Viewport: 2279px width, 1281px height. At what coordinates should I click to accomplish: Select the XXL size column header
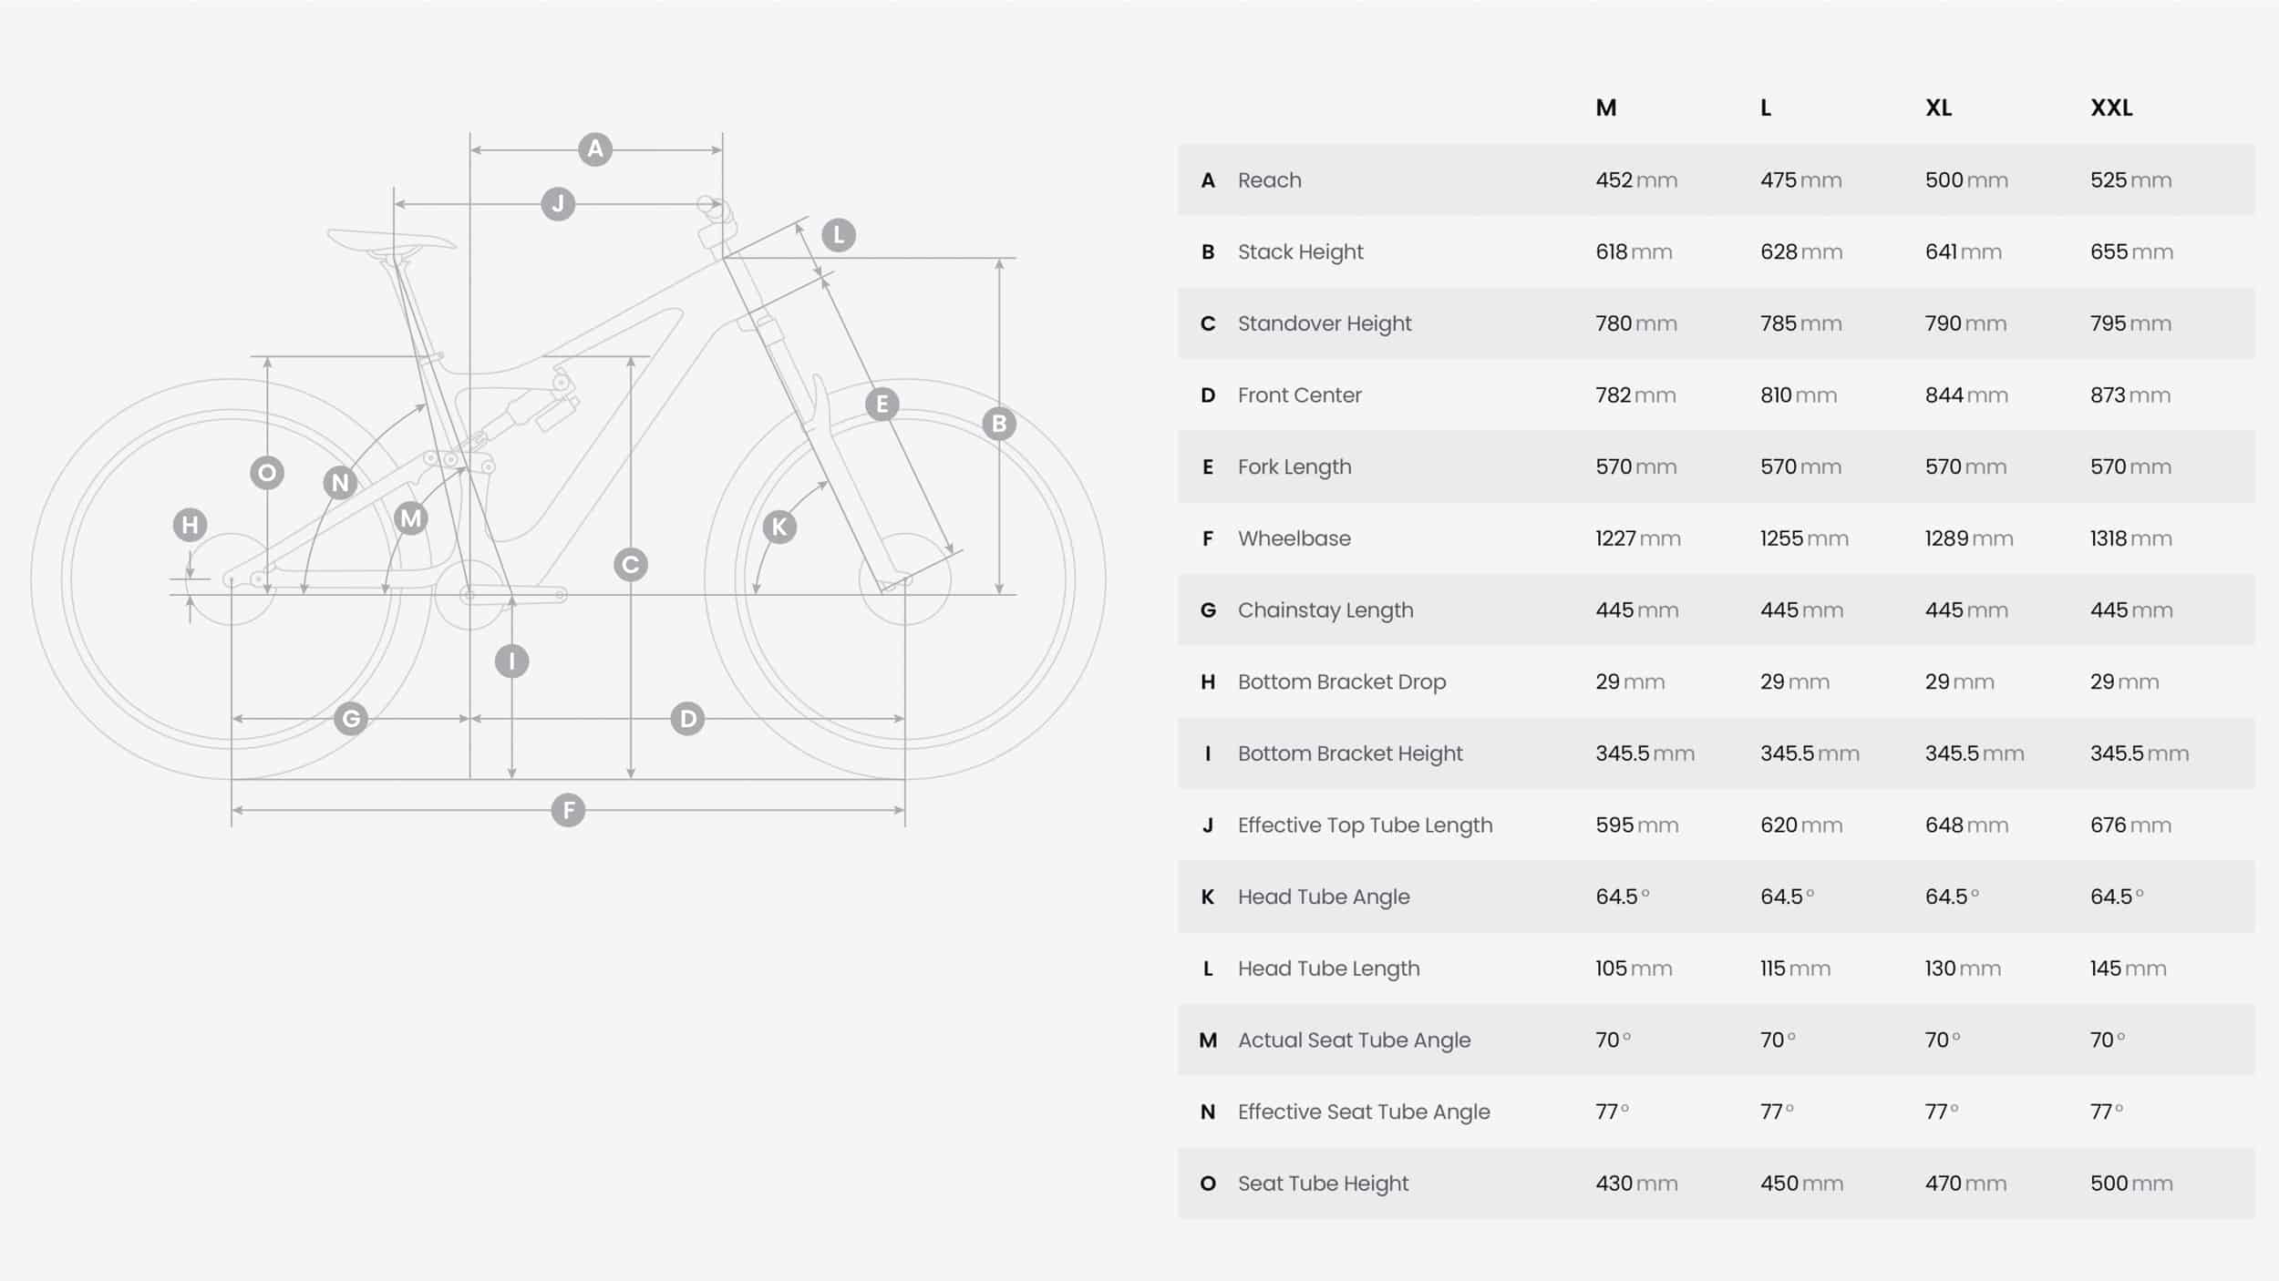2111,108
